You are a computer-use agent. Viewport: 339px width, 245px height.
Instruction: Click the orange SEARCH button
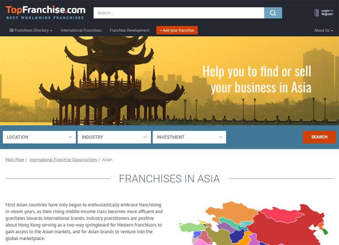tap(320, 137)
